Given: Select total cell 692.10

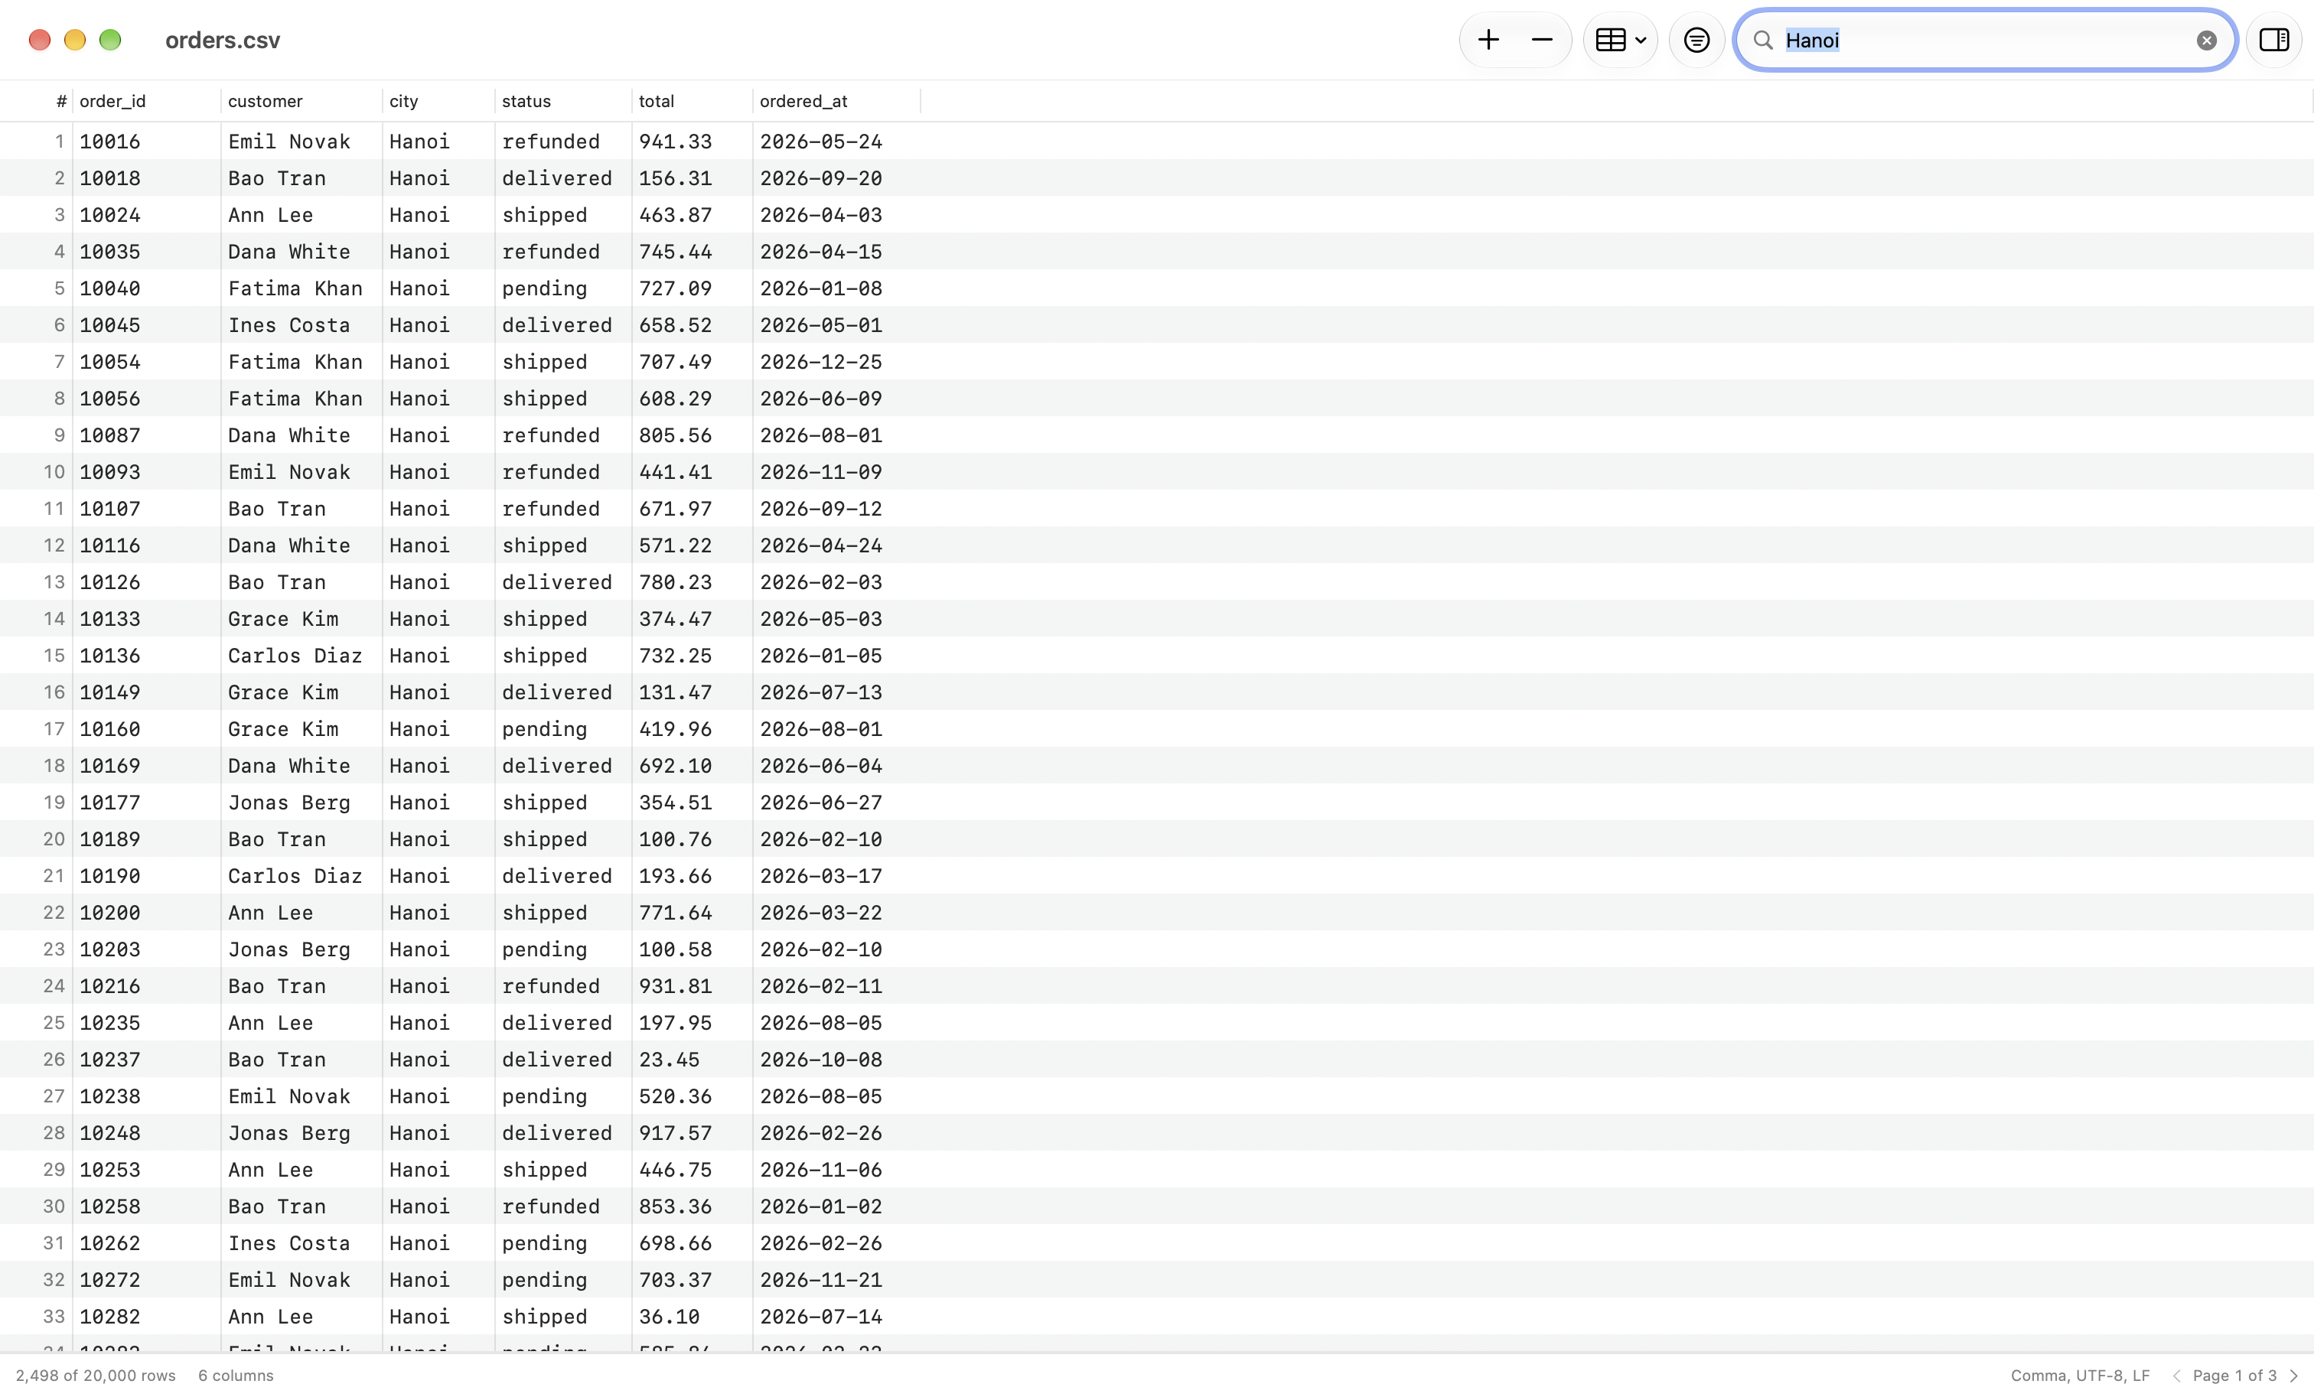Looking at the screenshot, I should point(692,765).
